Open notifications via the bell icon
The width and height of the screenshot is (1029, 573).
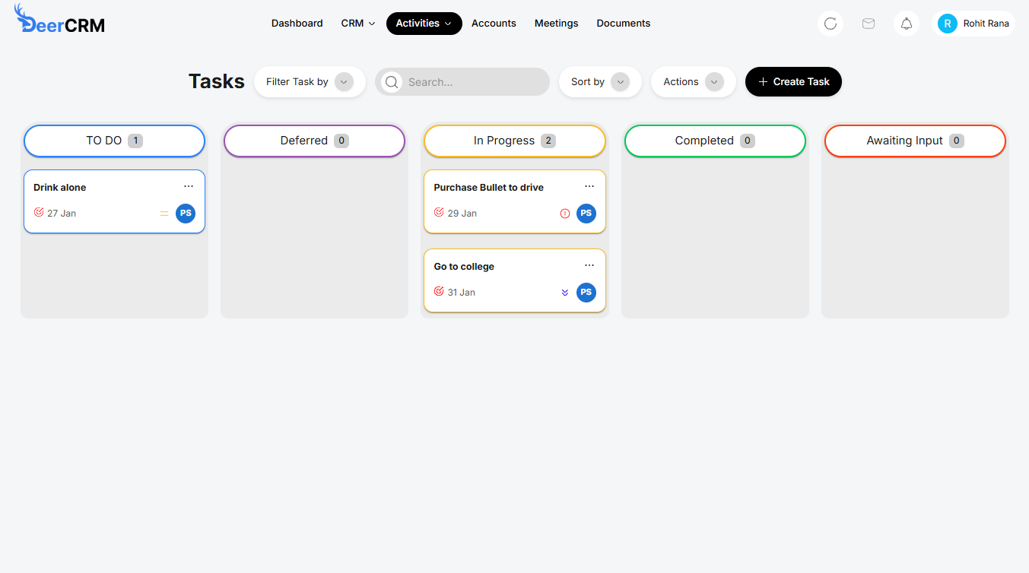point(906,24)
